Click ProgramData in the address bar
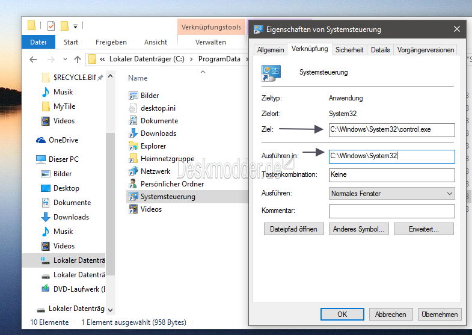 [x=219, y=59]
